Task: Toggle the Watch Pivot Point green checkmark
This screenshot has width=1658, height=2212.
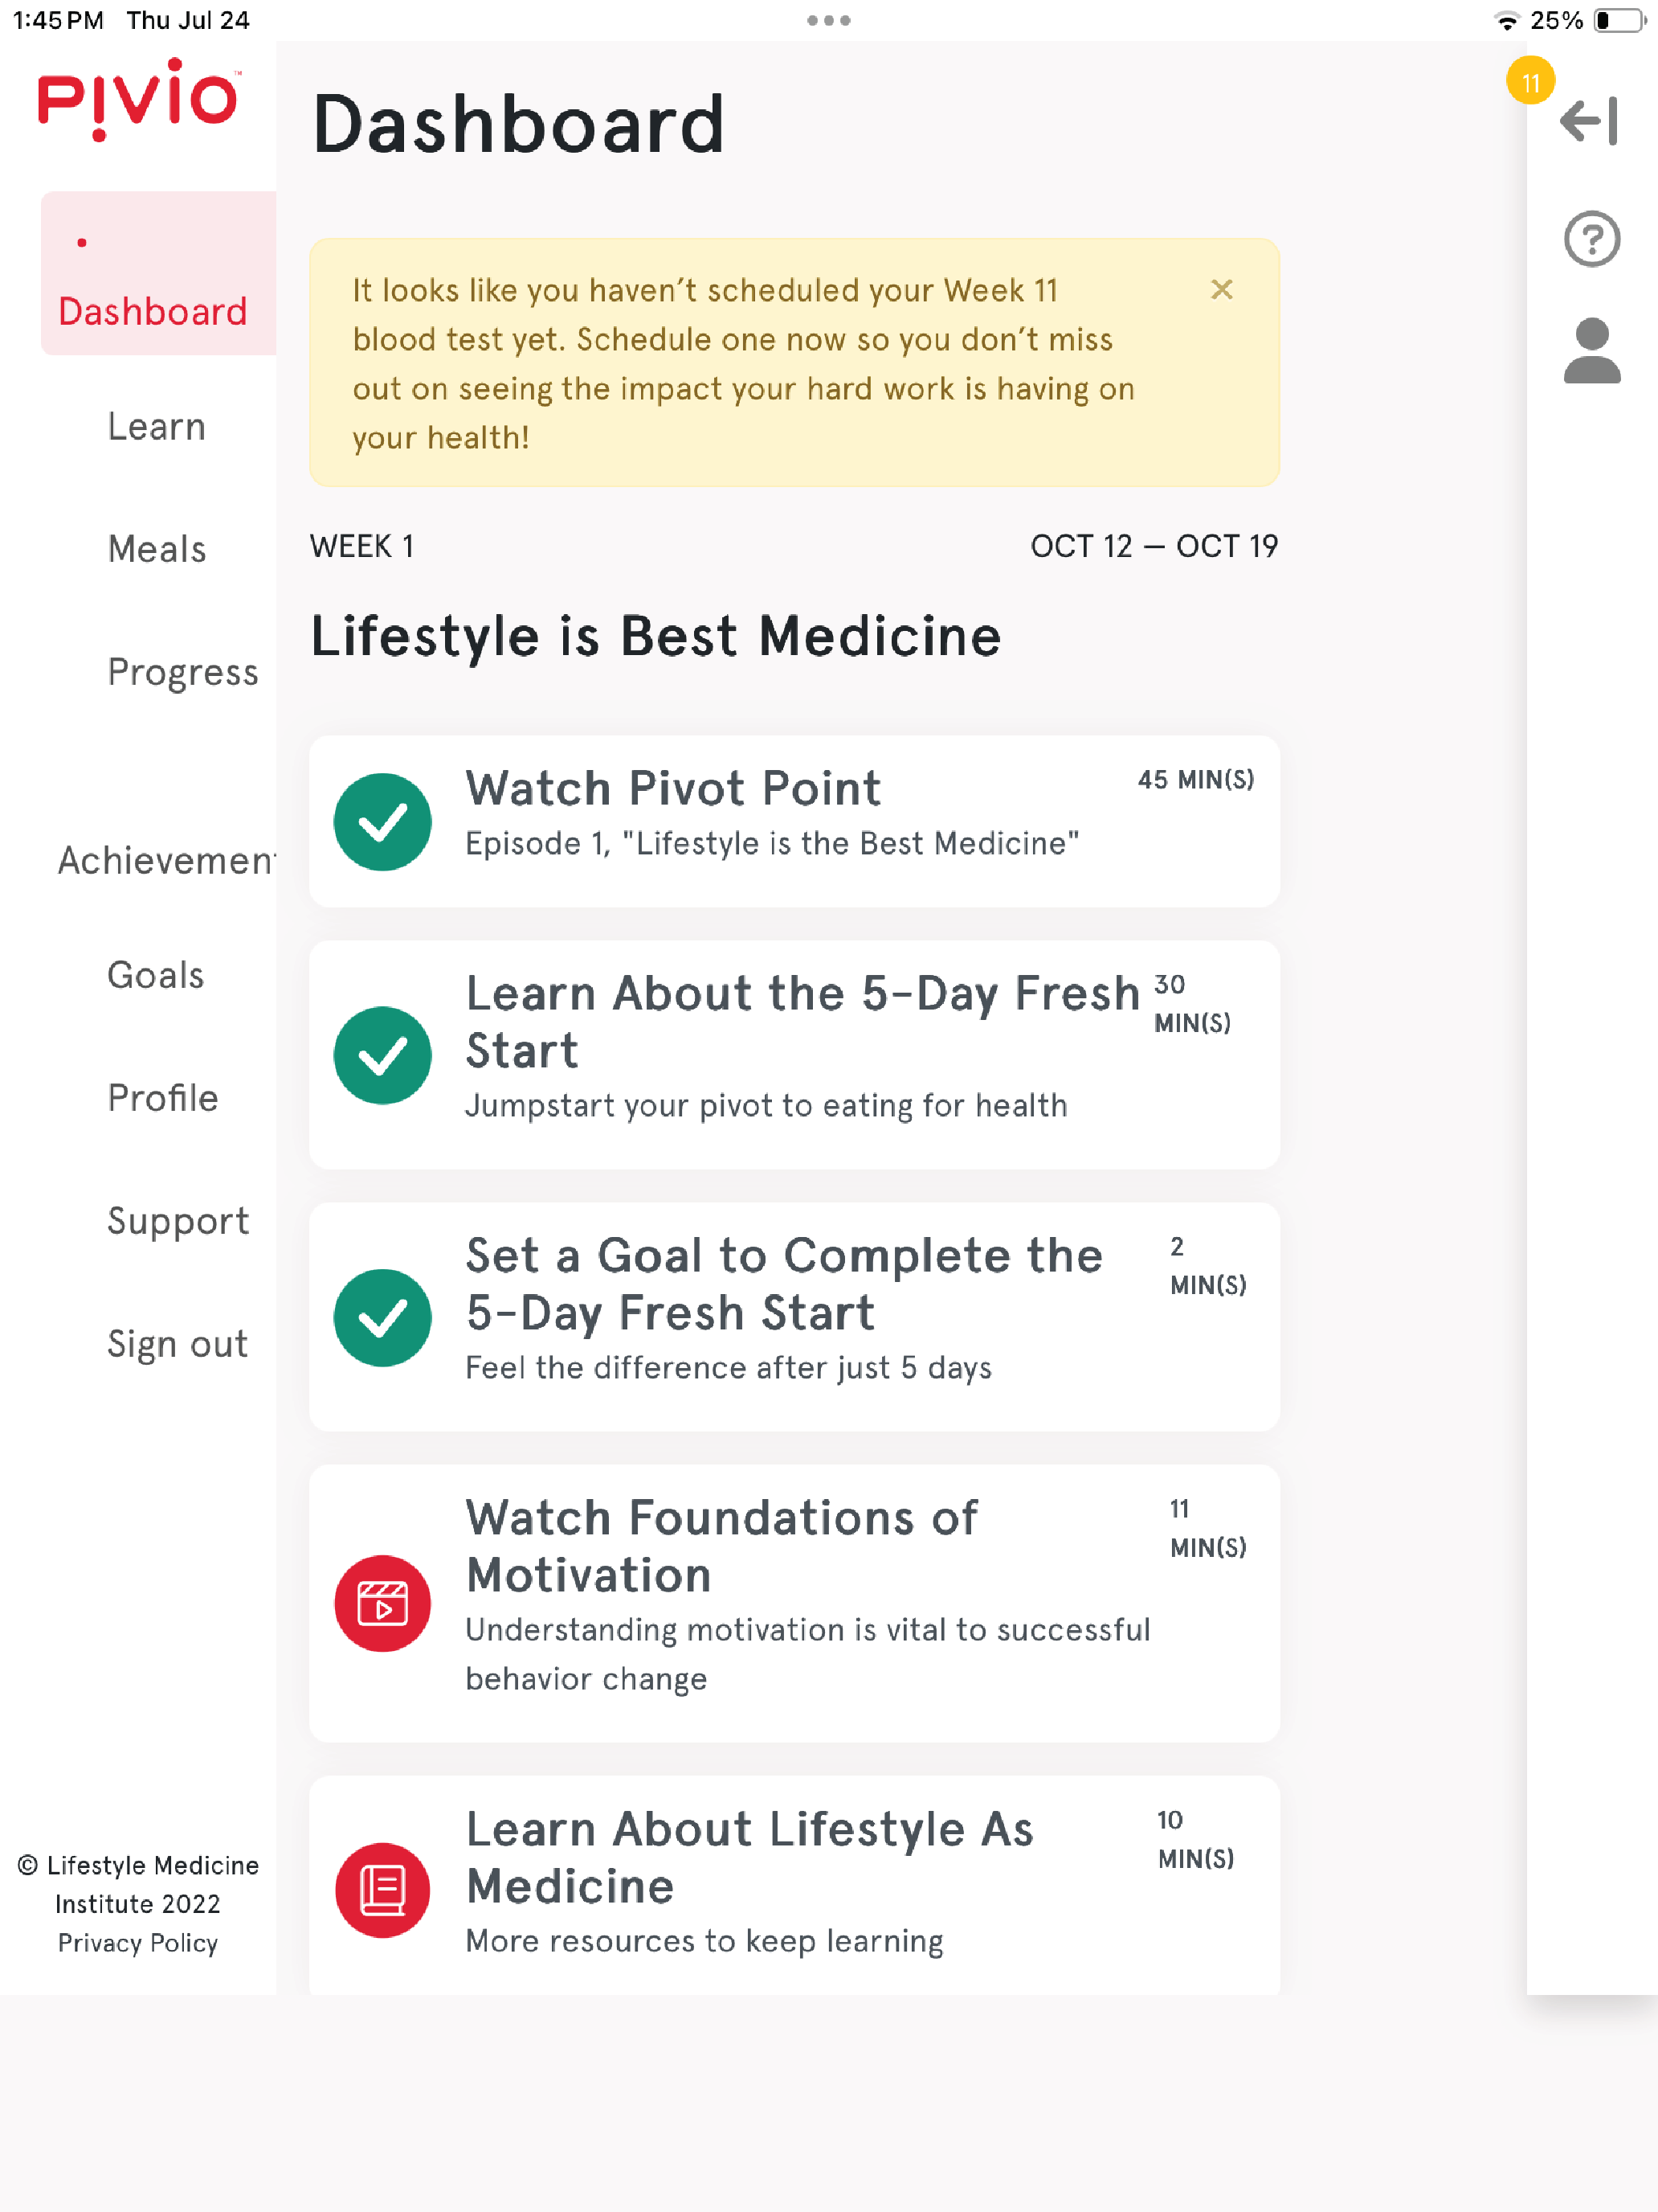Action: 382,822
